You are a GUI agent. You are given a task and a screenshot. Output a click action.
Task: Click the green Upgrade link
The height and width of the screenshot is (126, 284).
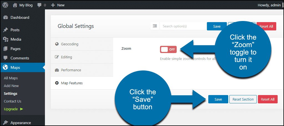pyautogui.click(x=11, y=109)
